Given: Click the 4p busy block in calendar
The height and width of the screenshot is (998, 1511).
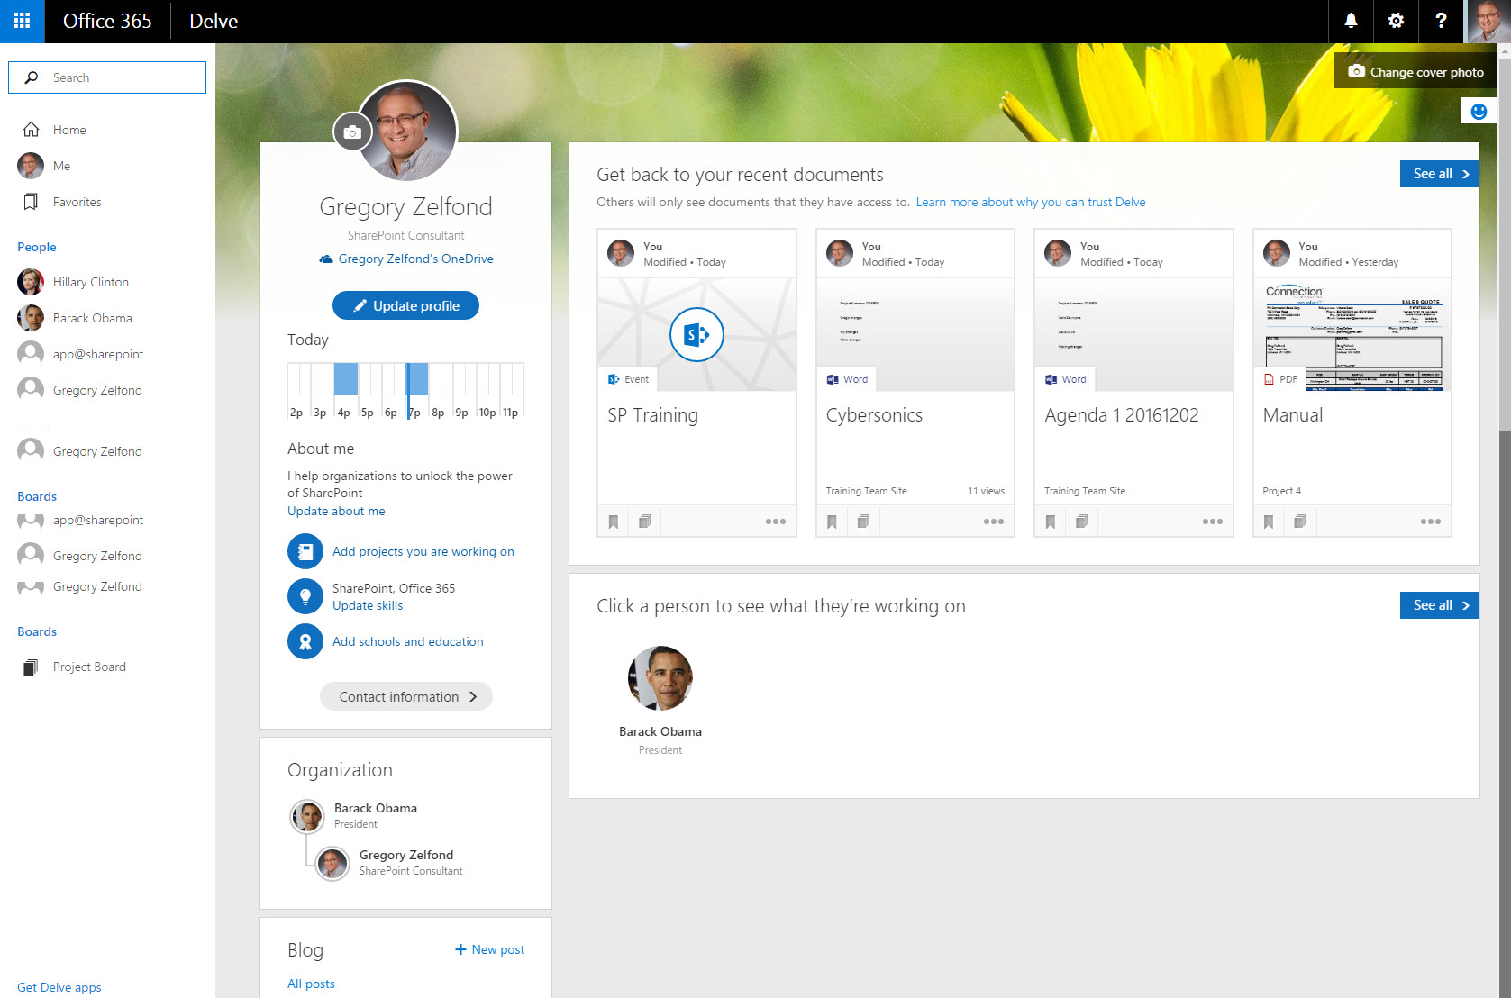Looking at the screenshot, I should (x=346, y=378).
